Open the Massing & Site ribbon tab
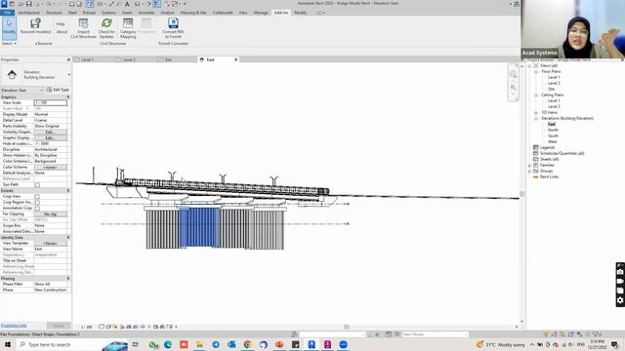The height and width of the screenshot is (351, 625). 193,13
